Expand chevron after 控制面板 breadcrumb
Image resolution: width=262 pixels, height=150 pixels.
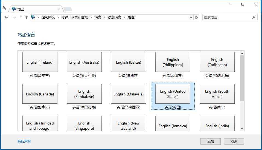coord(58,17)
